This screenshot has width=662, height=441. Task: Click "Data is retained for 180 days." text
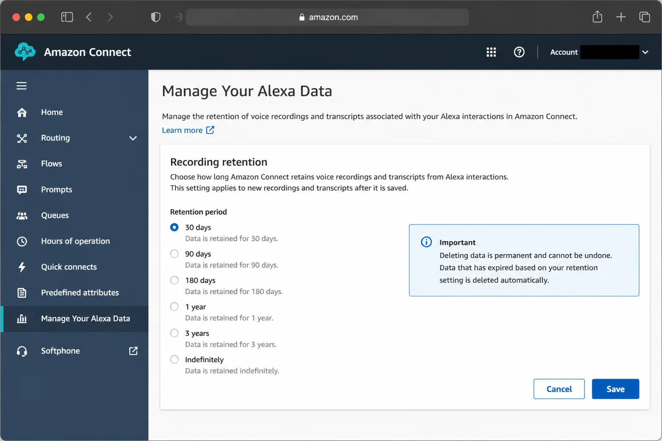[x=234, y=292]
